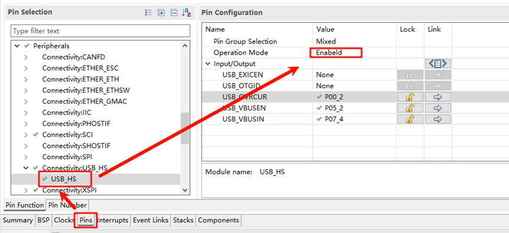Expand Connectivity:SPI node
This screenshot has height=233, width=509.
click(x=26, y=157)
